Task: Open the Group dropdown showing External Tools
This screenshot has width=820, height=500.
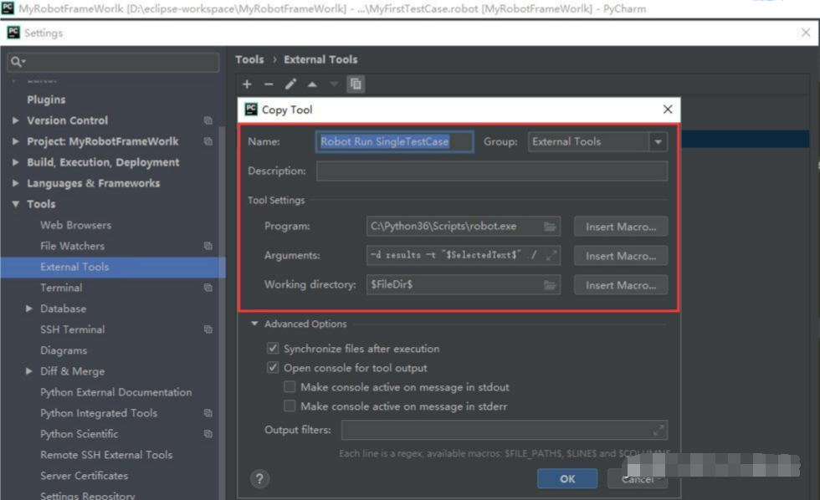Action: [659, 141]
